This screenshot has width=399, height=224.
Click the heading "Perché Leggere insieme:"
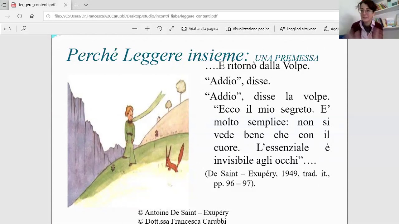coord(158,55)
